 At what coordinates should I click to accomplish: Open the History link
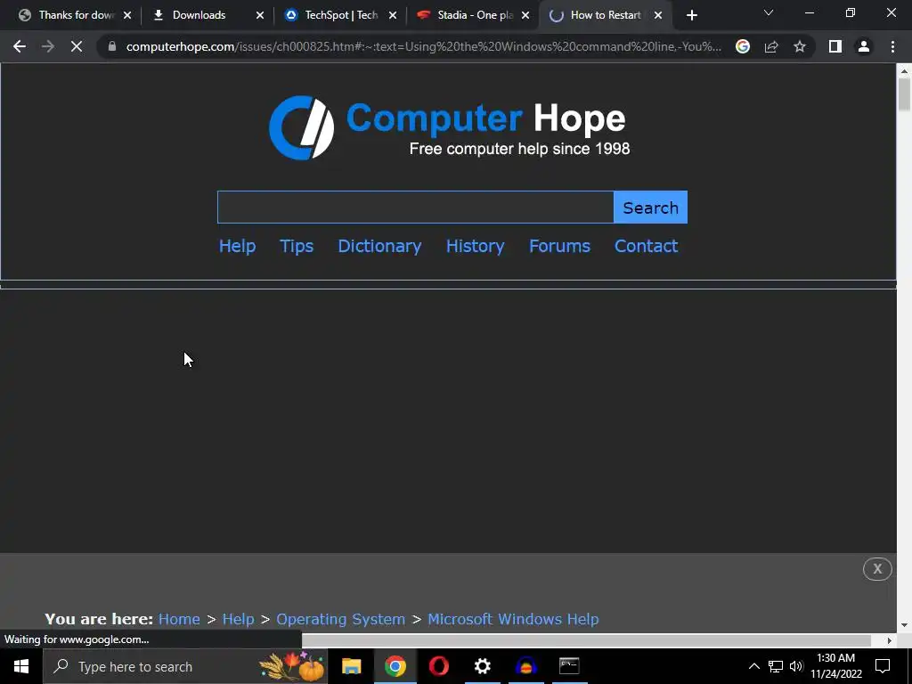(476, 246)
